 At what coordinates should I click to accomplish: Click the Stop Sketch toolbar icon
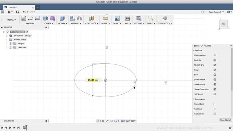165,18
